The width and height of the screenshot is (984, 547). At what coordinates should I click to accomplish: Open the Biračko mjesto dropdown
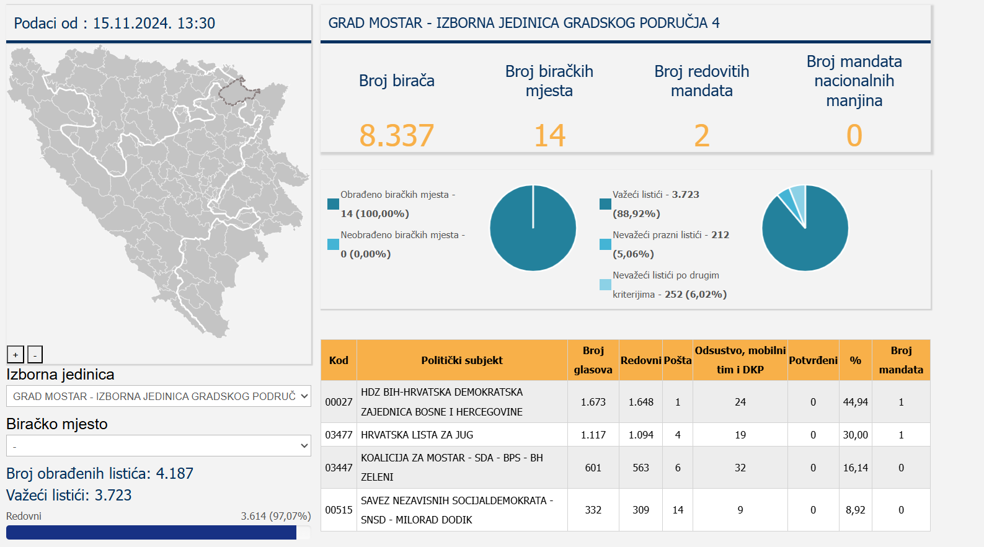click(x=159, y=446)
